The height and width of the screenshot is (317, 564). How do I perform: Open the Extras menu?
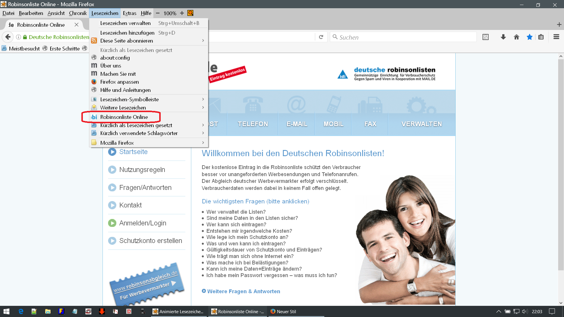tap(129, 13)
